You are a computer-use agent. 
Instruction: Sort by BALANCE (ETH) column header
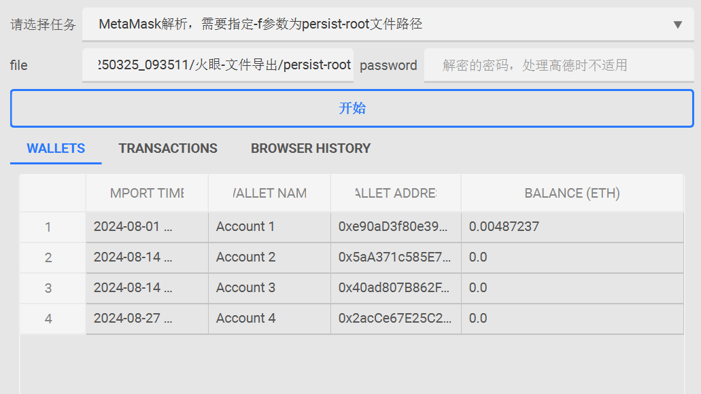[572, 193]
